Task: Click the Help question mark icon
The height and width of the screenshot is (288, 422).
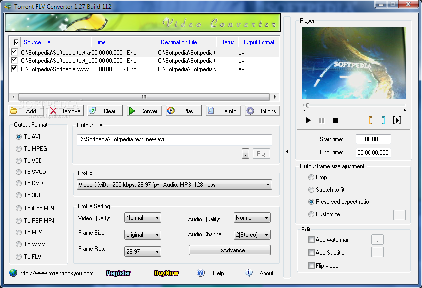Action: [201, 273]
